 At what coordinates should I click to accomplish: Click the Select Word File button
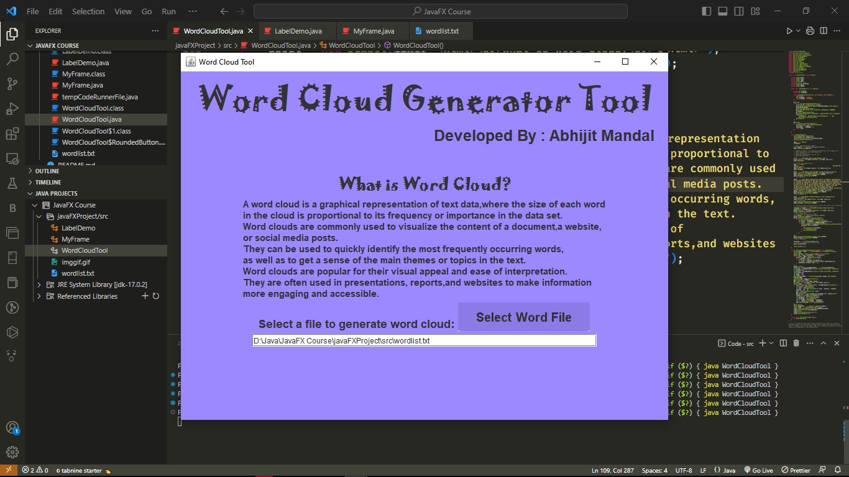click(523, 317)
